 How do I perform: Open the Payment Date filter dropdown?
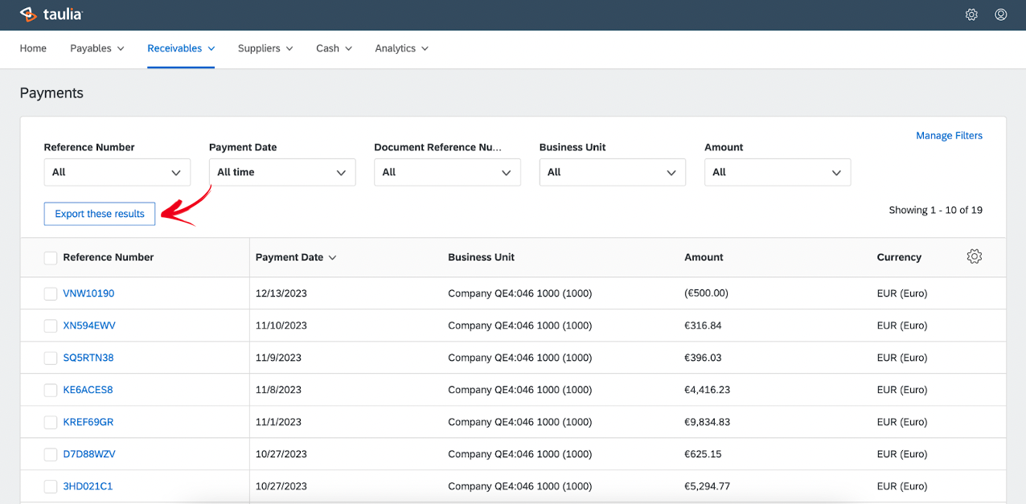[x=282, y=172]
